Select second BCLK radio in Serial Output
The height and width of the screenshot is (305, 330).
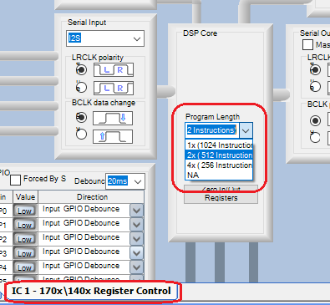(x=315, y=137)
